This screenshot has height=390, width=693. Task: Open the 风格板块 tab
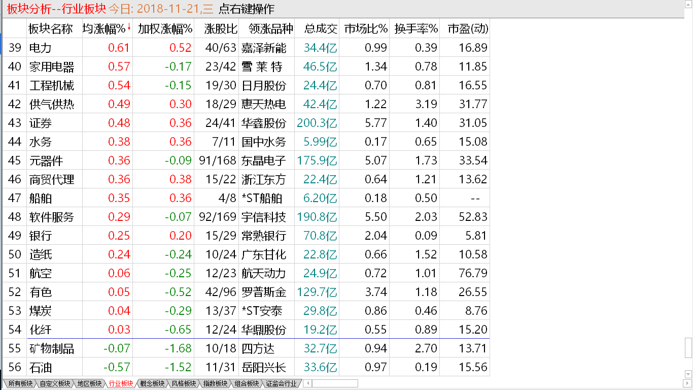184,383
